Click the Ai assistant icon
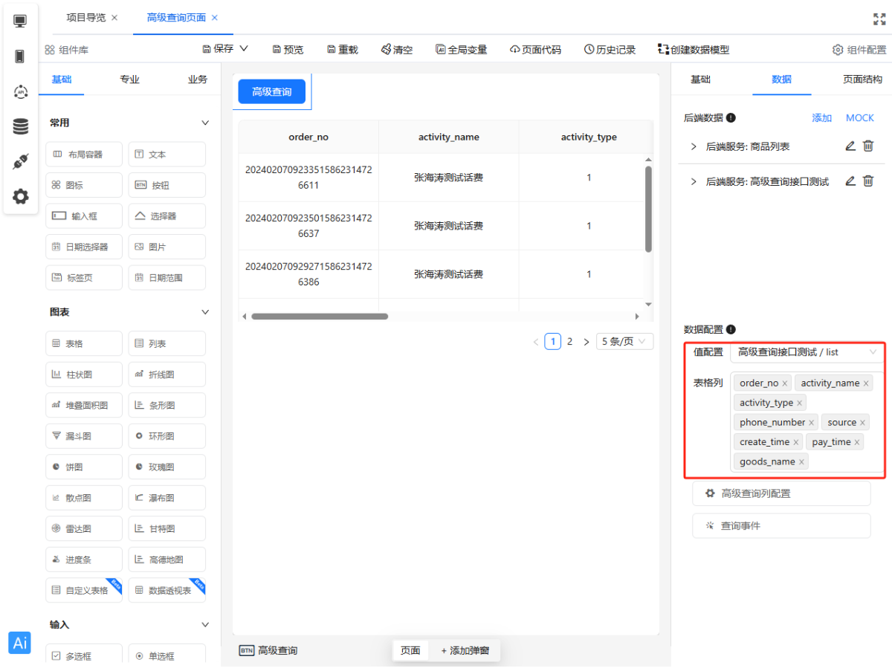This screenshot has height=668, width=892. point(20,643)
